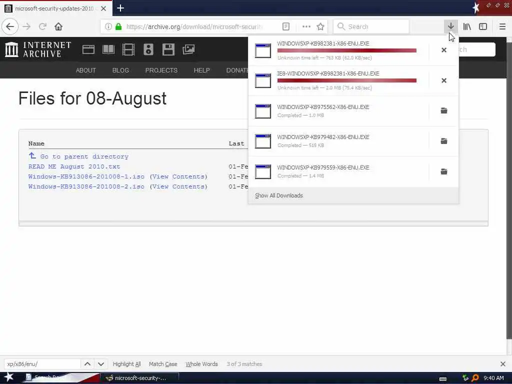Toggle reader view icon in address bar
Viewport: 512px width, 384px height.
pyautogui.click(x=285, y=26)
